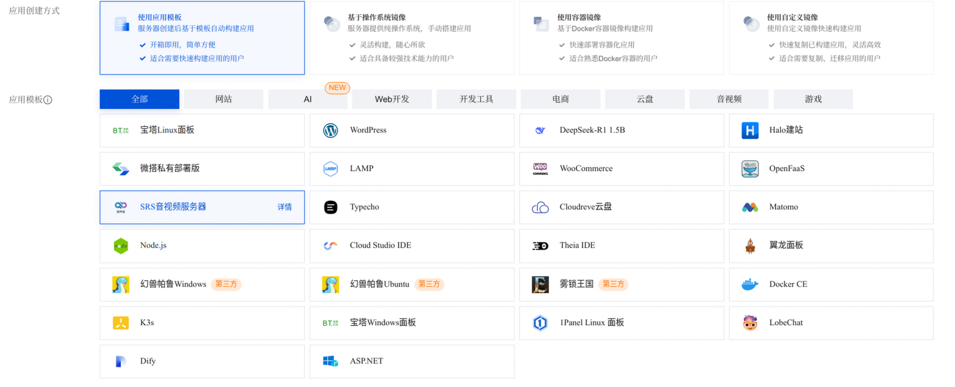This screenshot has height=387, width=955.
Task: Click the WordPress logo icon
Action: pos(330,130)
